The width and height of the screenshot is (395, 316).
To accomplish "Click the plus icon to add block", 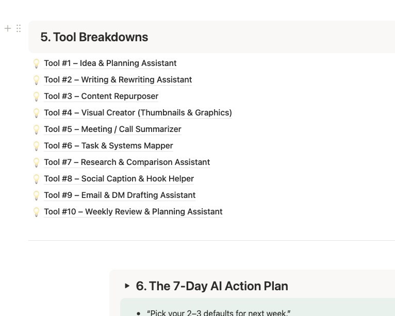I will click(8, 28).
